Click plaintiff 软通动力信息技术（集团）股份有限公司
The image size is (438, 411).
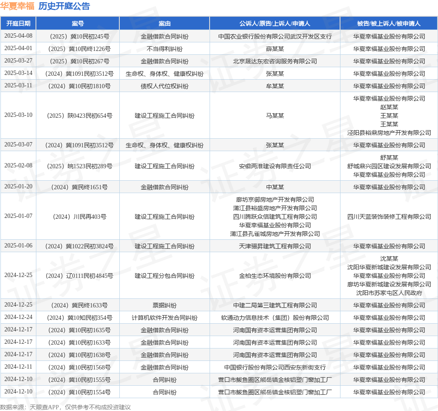point(275,318)
